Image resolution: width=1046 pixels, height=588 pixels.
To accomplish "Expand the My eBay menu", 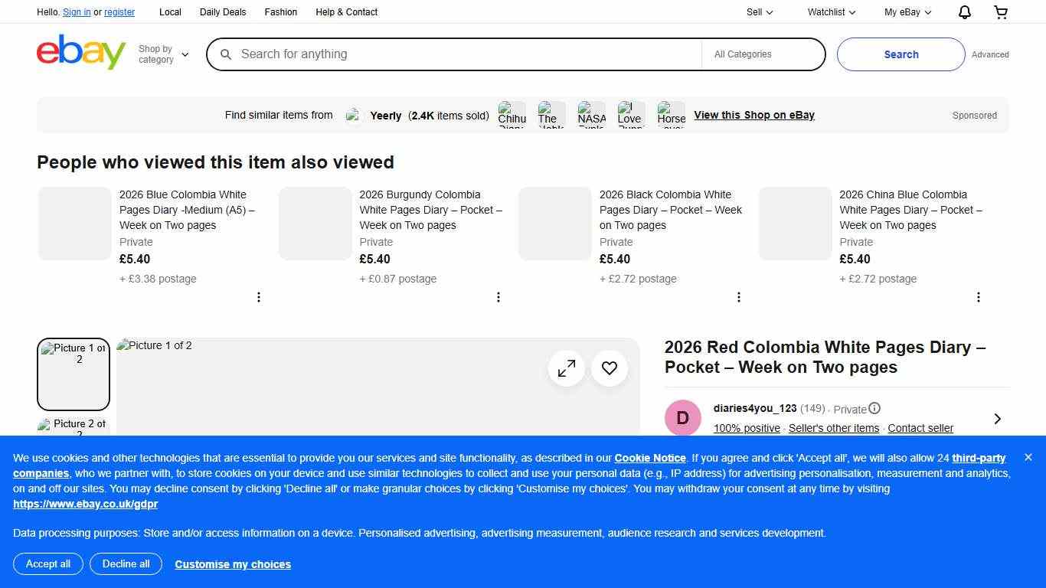I will click(907, 12).
